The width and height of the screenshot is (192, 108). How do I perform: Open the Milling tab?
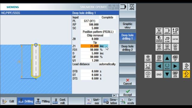tap(43, 101)
